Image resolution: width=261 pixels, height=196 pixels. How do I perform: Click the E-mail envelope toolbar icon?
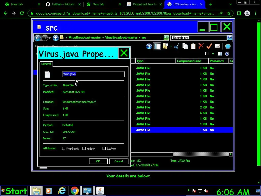217,46
